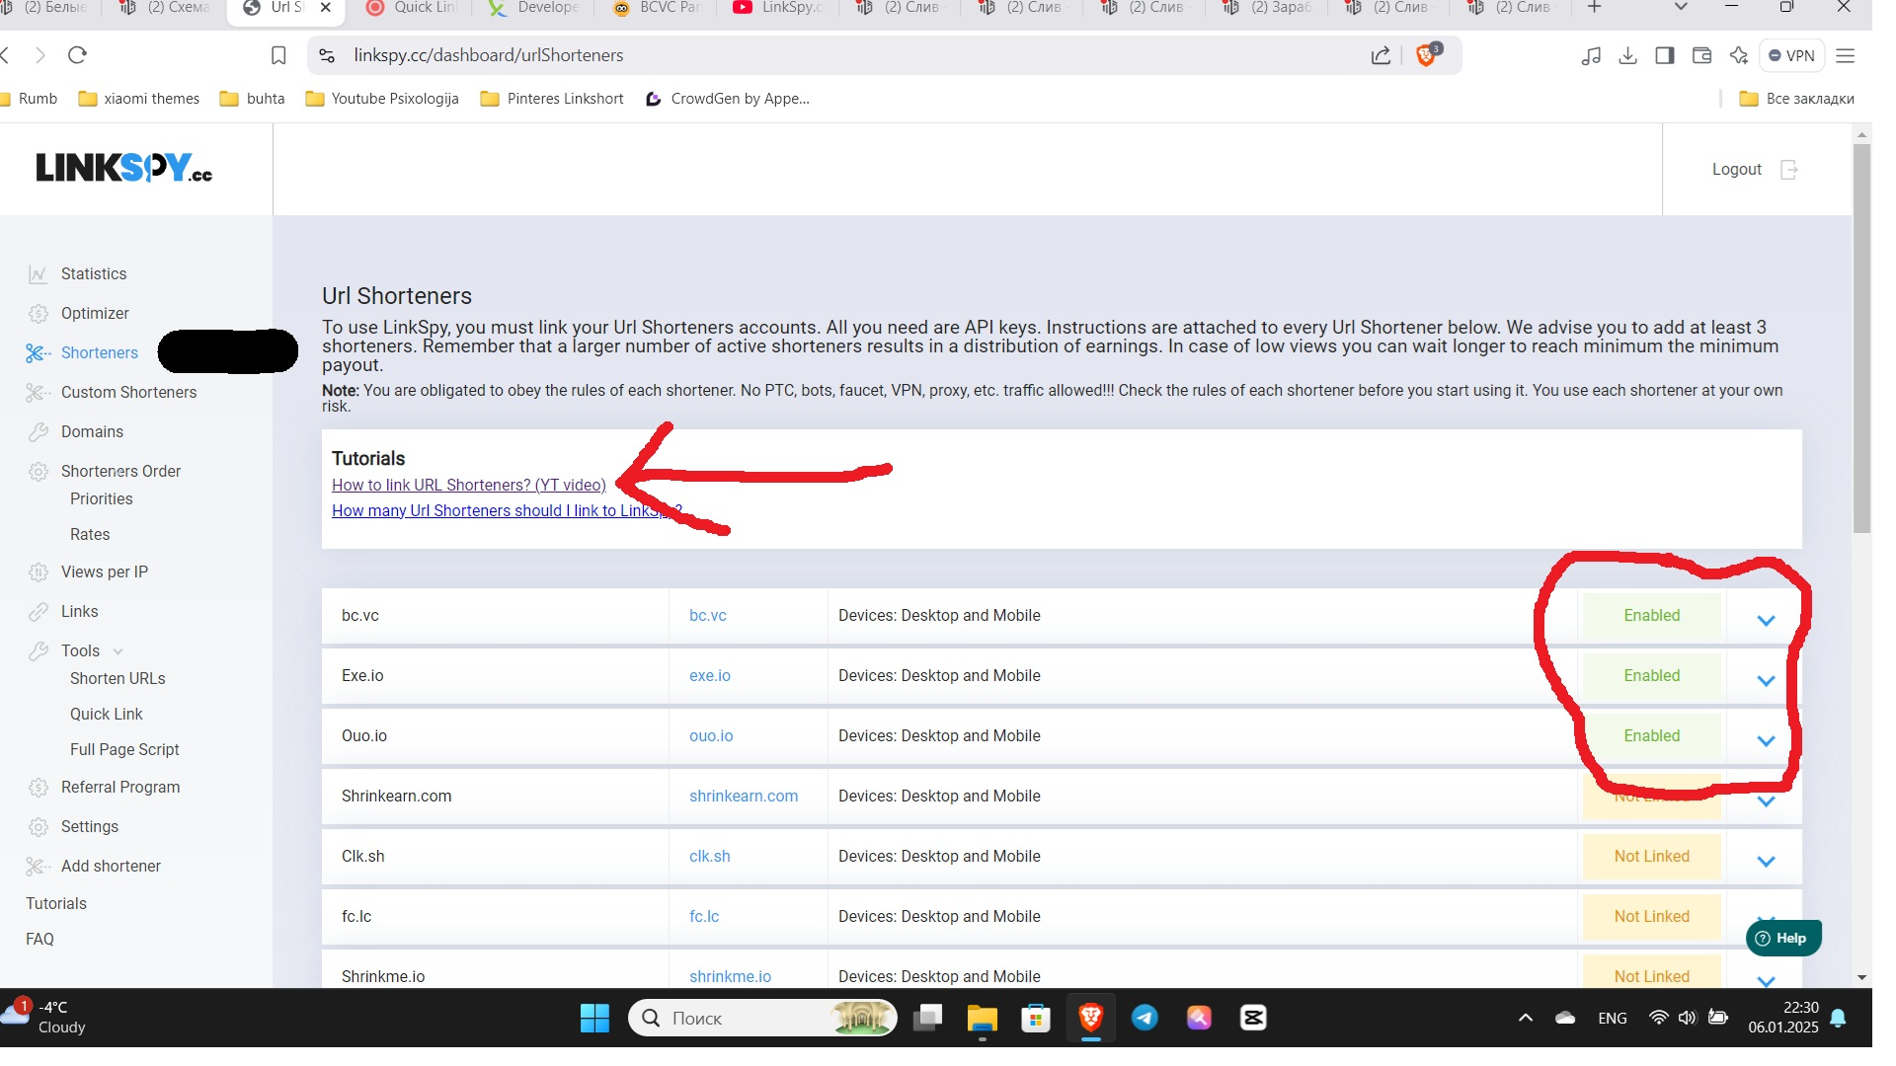The image size is (1896, 1066).
Task: Click the browser address bar URL
Action: 489,56
